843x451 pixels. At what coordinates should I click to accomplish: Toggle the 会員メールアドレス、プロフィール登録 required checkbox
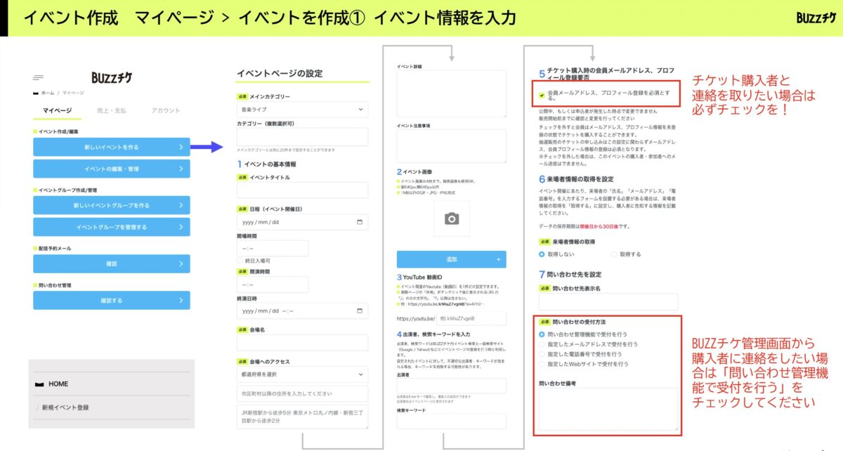(x=541, y=95)
